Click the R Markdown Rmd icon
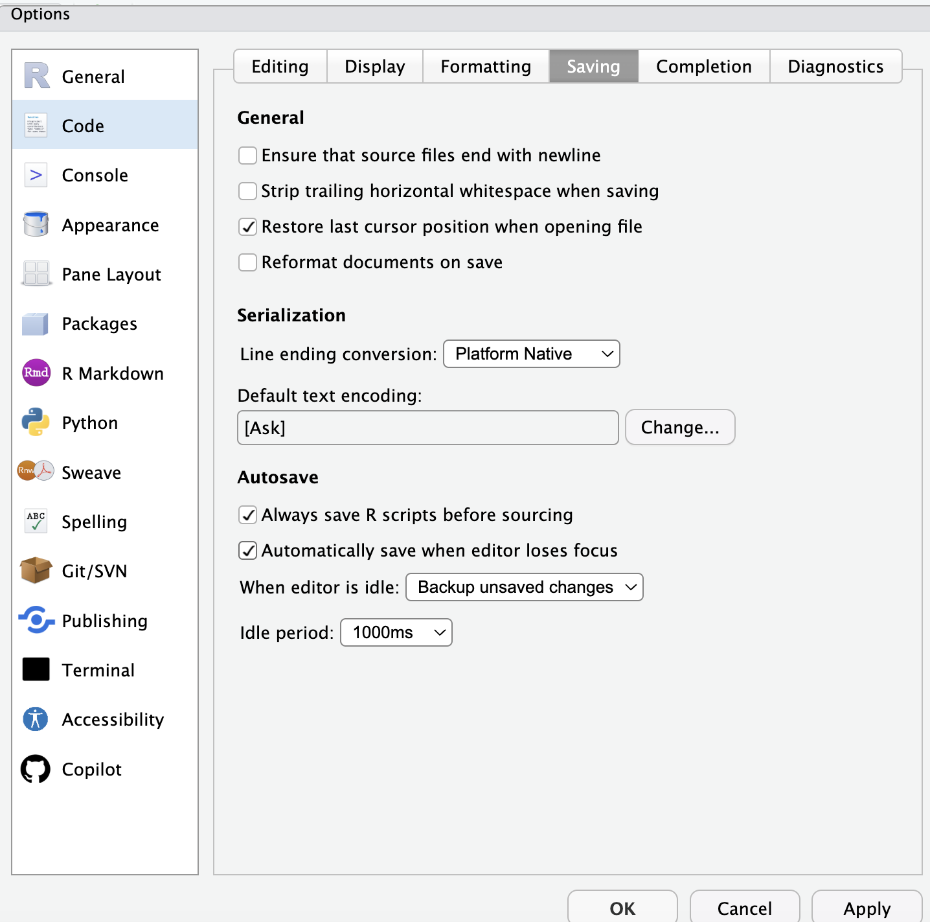 tap(36, 373)
